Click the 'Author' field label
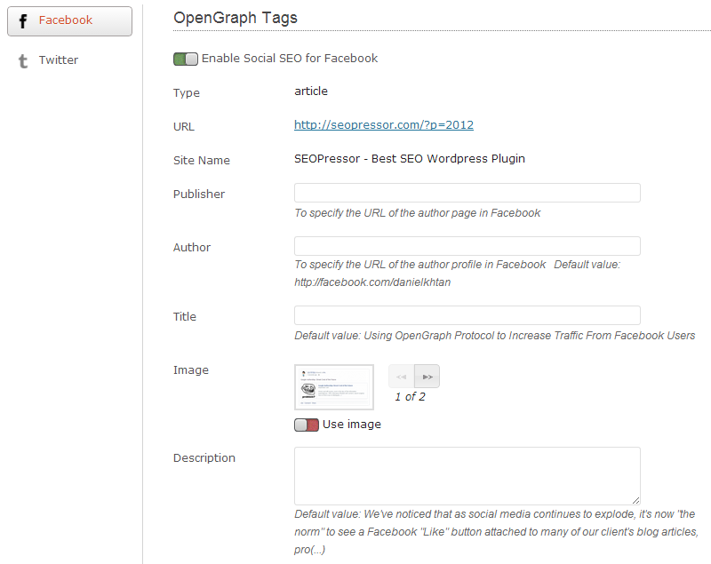The width and height of the screenshot is (711, 564). click(x=192, y=247)
